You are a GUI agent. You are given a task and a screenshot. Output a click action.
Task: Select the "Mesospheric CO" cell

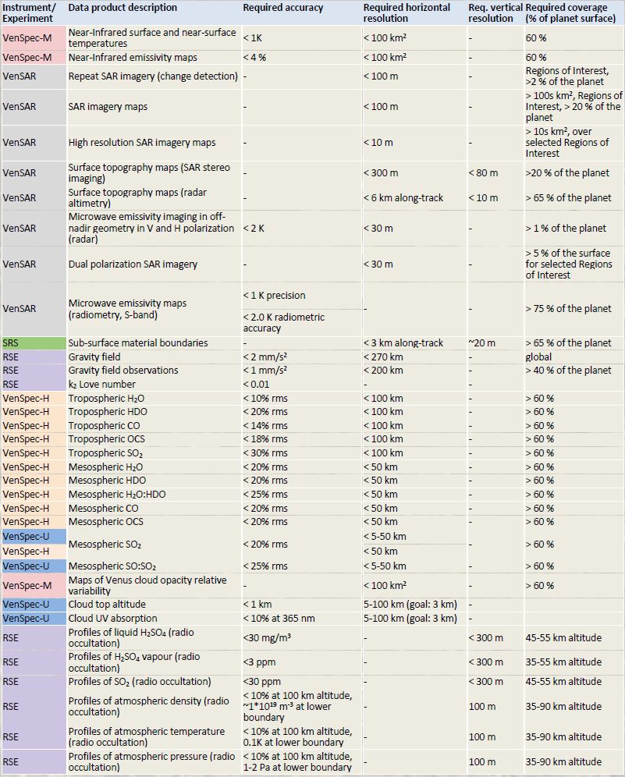[103, 509]
